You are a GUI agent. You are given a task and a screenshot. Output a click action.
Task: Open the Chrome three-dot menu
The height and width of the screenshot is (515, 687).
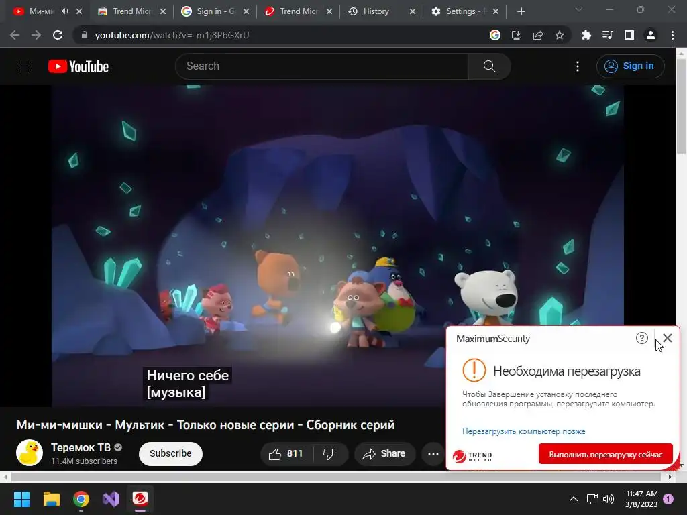click(x=672, y=35)
